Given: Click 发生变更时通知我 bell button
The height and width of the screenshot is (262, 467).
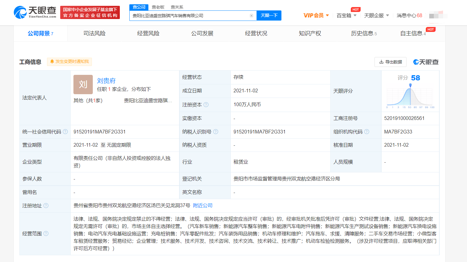Looking at the screenshot, I should click(69, 62).
